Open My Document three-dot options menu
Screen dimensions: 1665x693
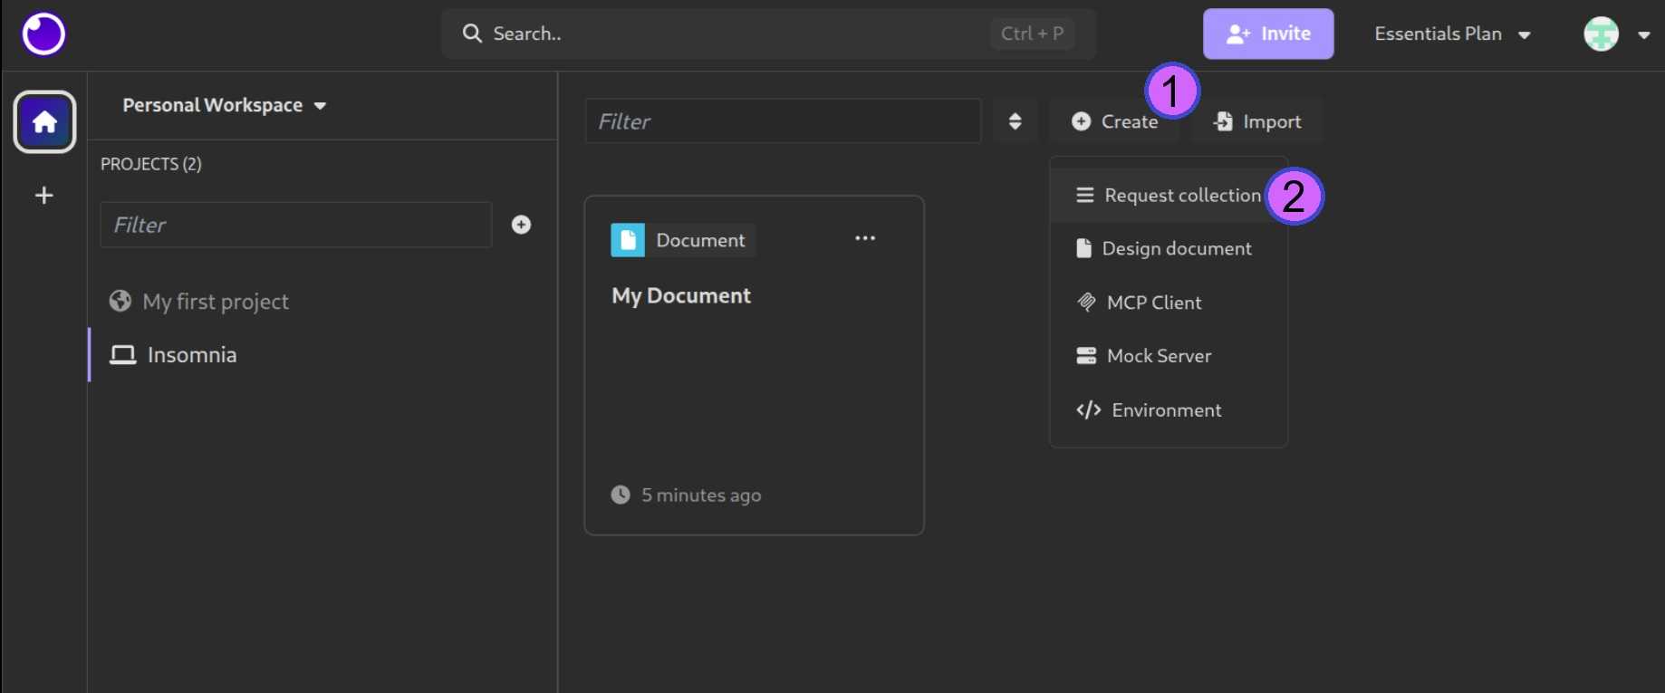click(865, 238)
